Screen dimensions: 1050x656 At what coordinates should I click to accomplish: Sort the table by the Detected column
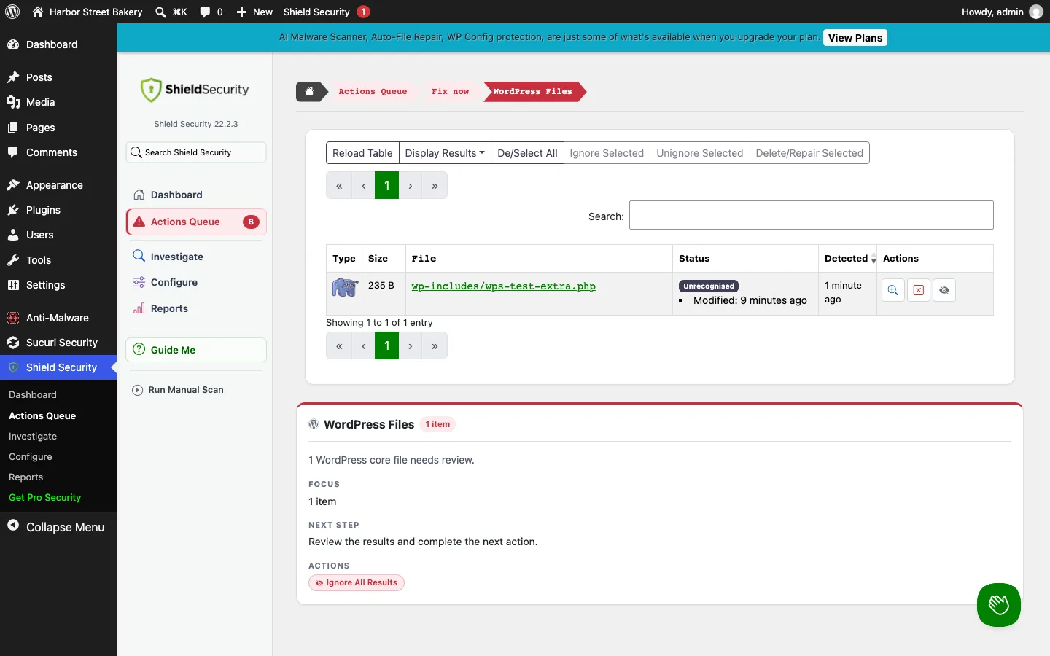coord(847,259)
